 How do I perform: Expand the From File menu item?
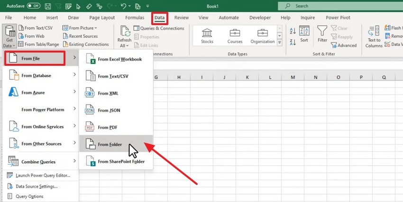pyautogui.click(x=41, y=58)
